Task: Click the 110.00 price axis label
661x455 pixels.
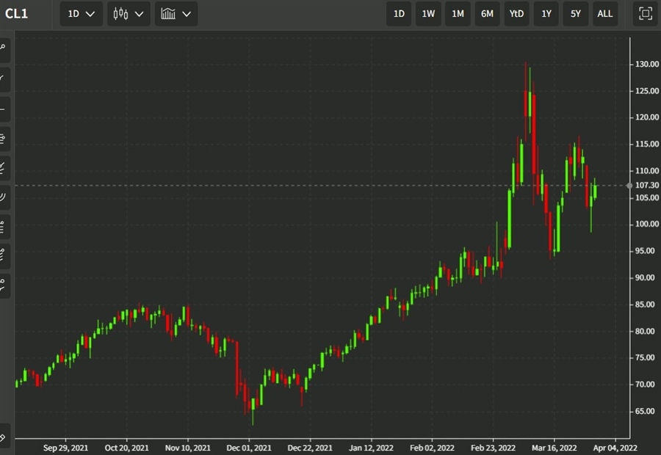Action: (x=646, y=170)
